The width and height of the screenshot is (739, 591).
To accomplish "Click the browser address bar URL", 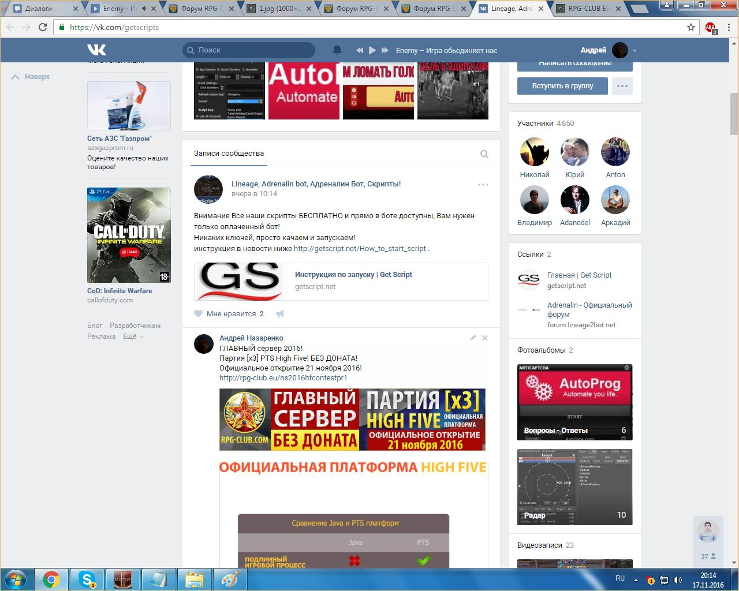I will [114, 27].
